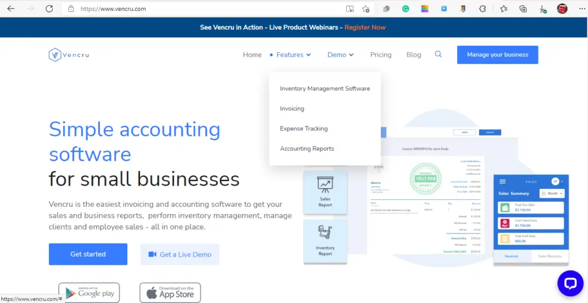Viewport: 588px width, 303px height.
Task: Open the Pricing page
Action: click(381, 55)
